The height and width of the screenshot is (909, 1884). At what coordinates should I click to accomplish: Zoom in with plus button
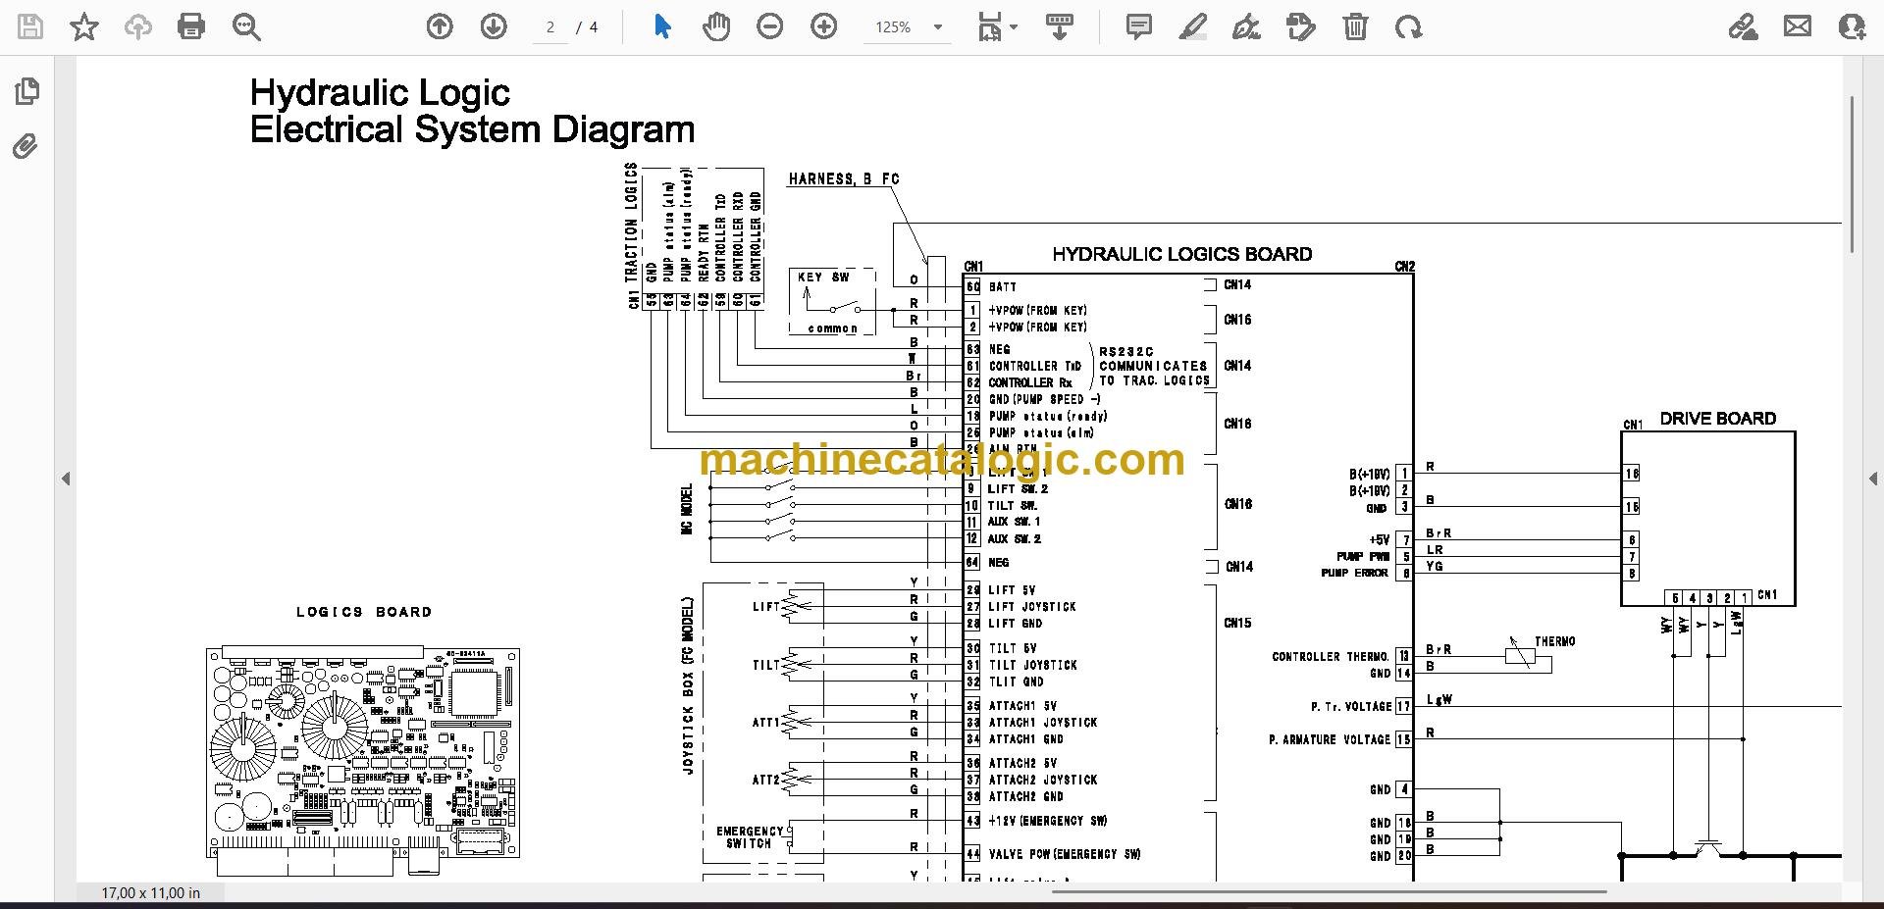pyautogui.click(x=824, y=27)
